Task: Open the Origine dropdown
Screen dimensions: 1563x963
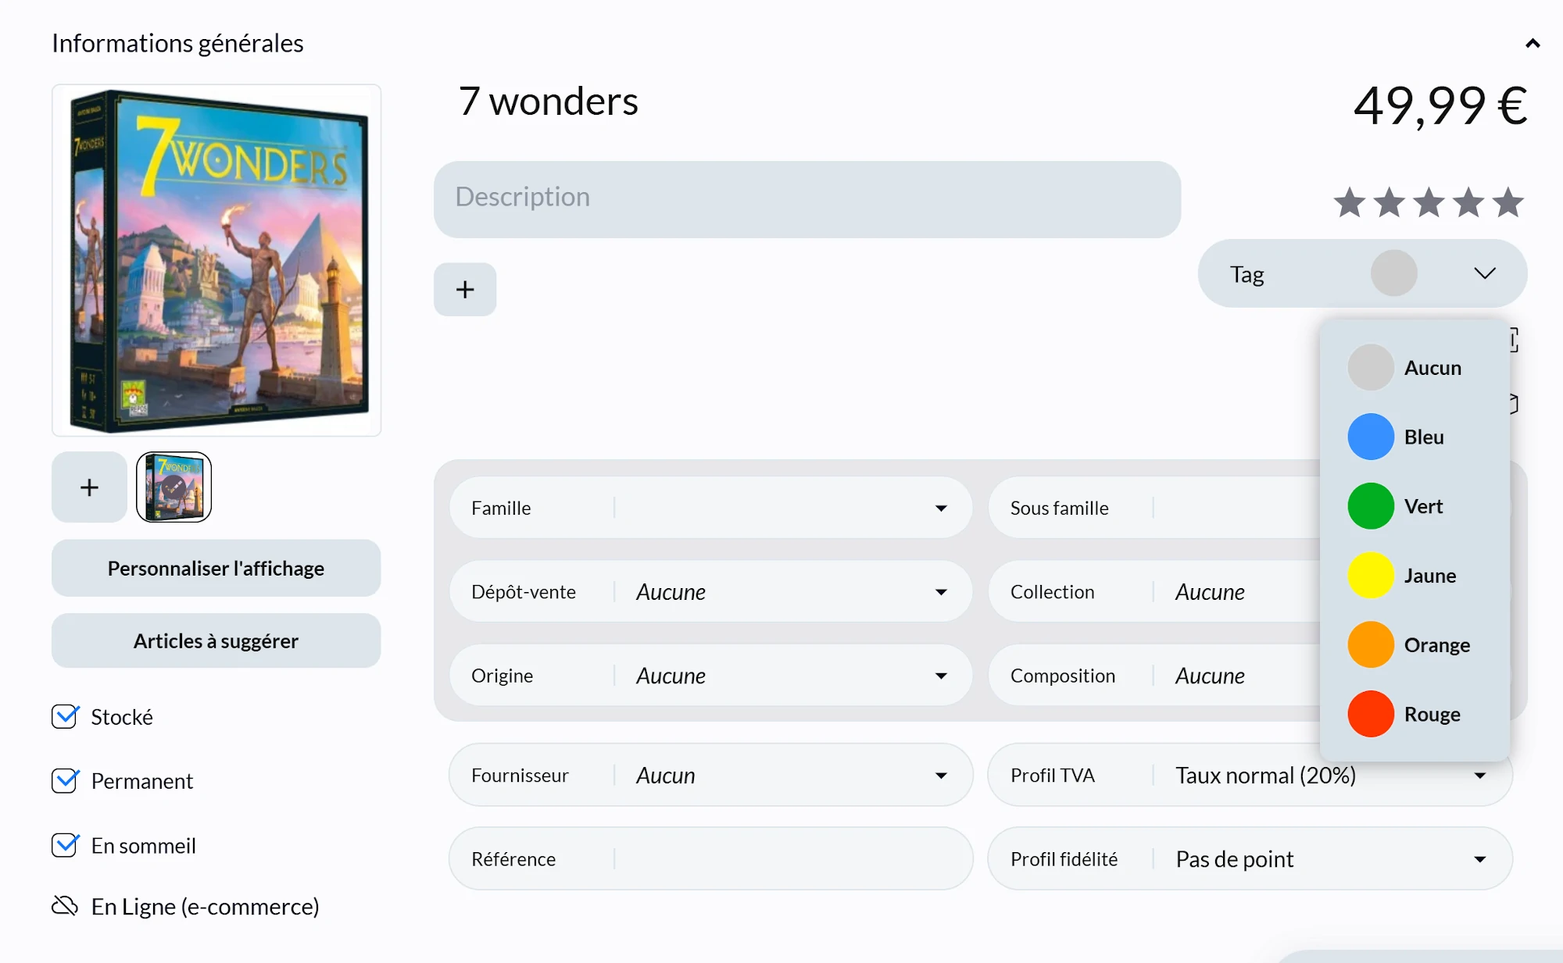Action: pos(710,676)
